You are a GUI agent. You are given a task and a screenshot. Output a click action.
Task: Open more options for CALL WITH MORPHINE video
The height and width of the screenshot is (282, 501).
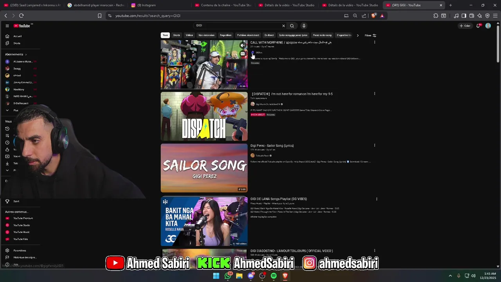(375, 42)
